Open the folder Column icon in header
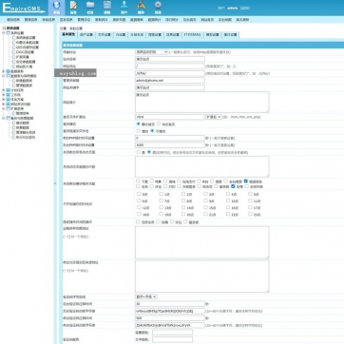The width and height of the screenshot is (344, 344). coord(90,8)
